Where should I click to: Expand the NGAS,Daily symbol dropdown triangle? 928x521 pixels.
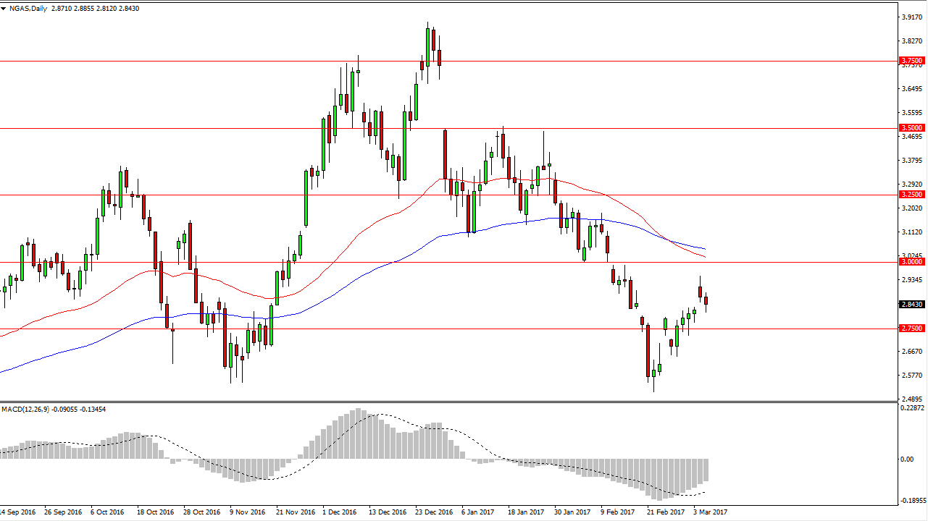pyautogui.click(x=4, y=7)
